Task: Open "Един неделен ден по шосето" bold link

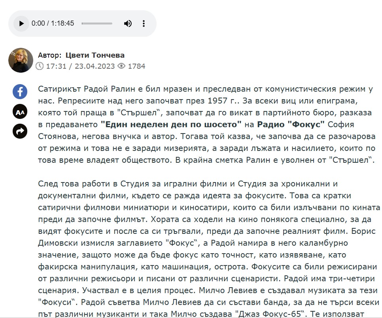Action: pyautogui.click(x=171, y=124)
